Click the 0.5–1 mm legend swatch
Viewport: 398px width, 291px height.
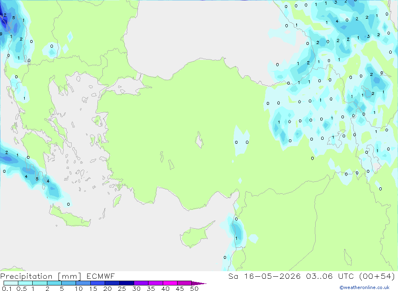25,283
